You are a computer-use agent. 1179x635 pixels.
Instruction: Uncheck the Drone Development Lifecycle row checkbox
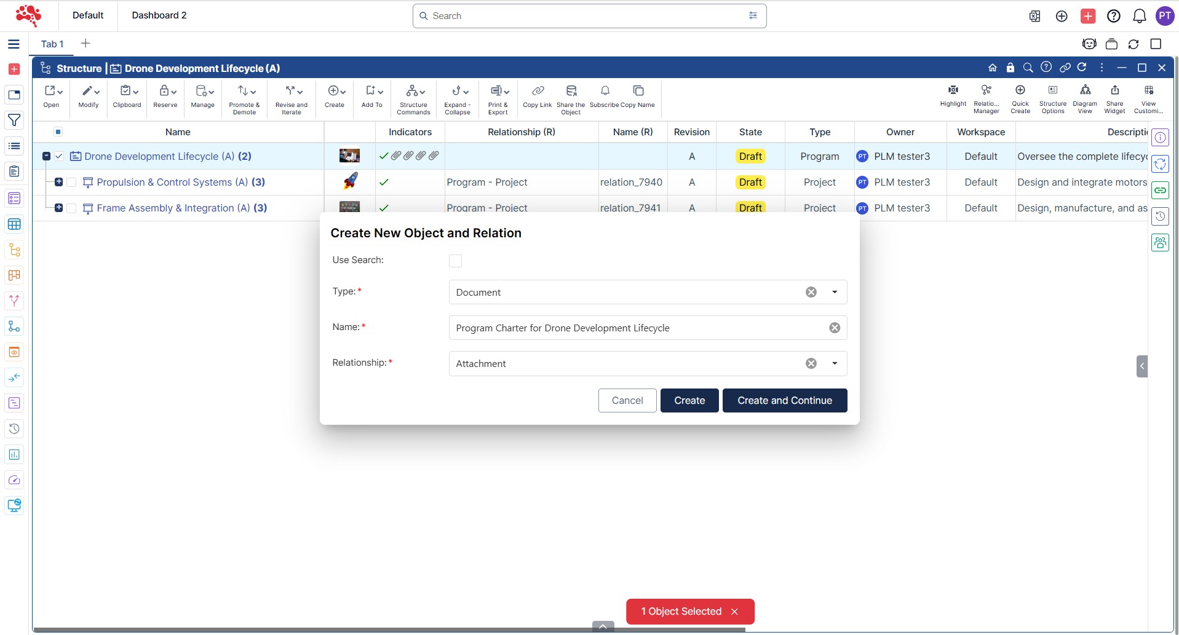tap(59, 156)
